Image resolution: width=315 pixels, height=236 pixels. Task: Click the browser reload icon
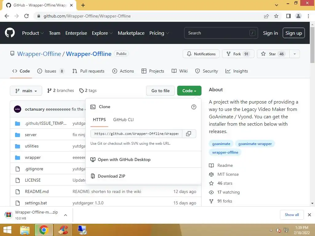[x=26, y=16]
